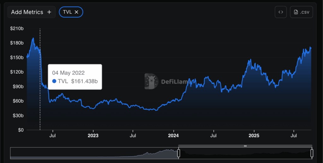
Task: Toggle the TVL metric chip
Action: coord(68,12)
